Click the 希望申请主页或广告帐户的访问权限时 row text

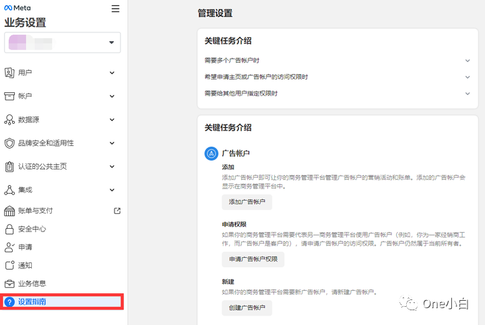click(x=256, y=77)
